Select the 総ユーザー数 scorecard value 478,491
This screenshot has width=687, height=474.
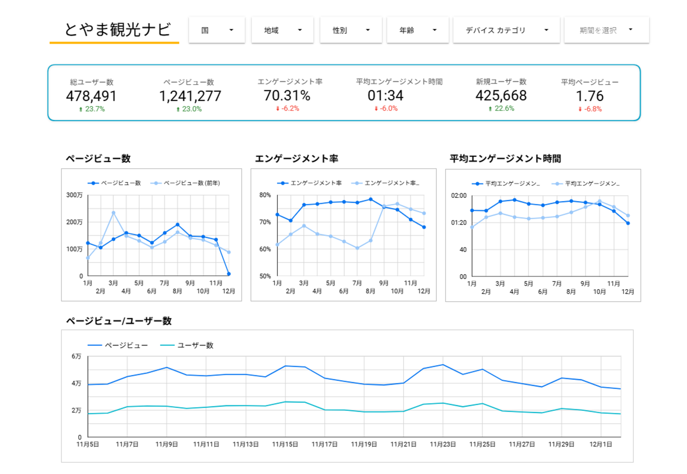click(91, 96)
